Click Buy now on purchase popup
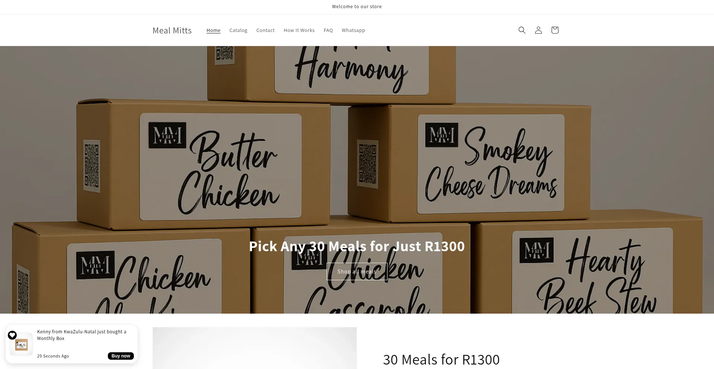Viewport: 714px width, 369px height. 120,356
